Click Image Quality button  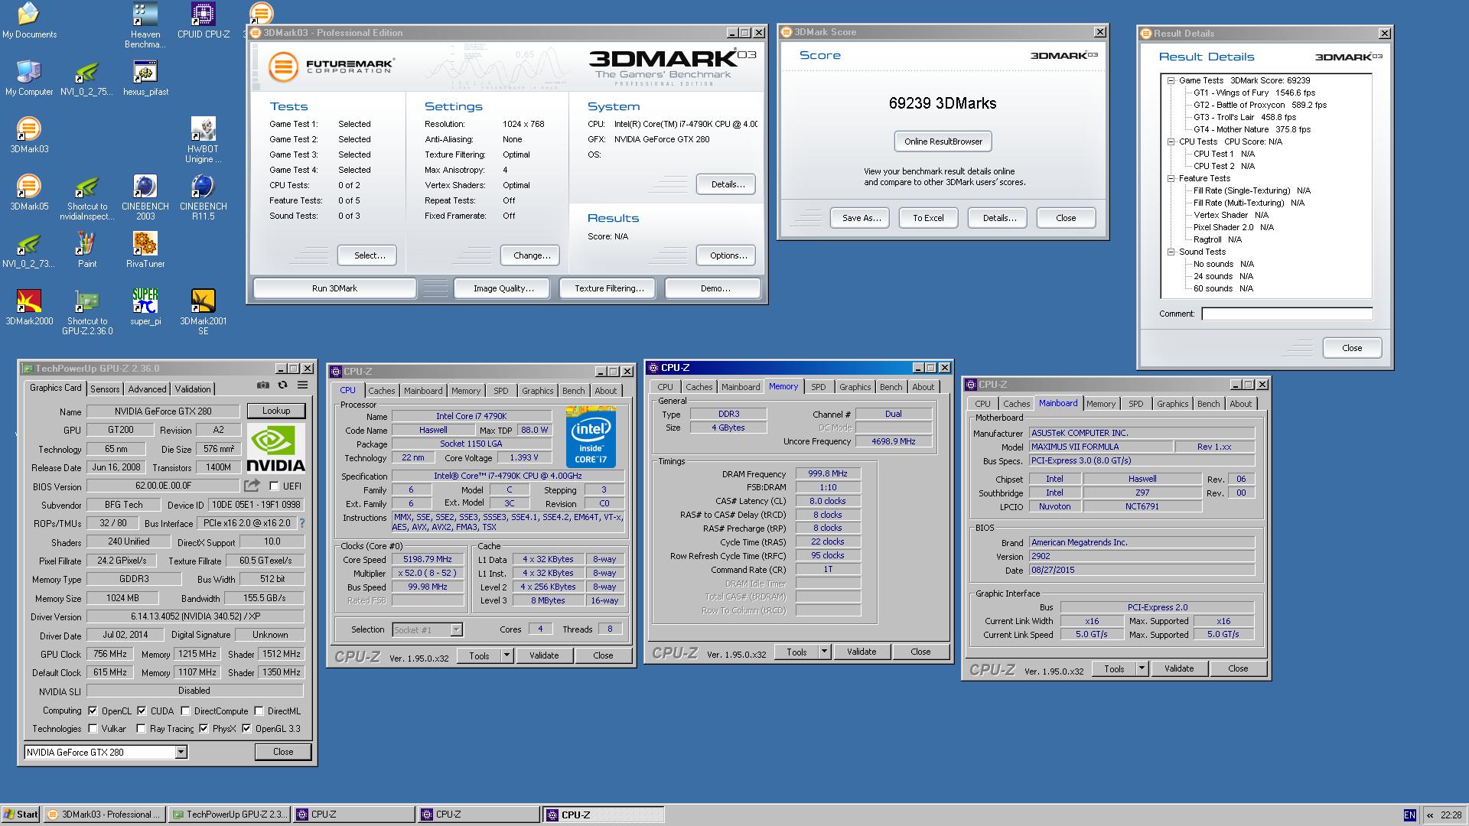(x=503, y=288)
